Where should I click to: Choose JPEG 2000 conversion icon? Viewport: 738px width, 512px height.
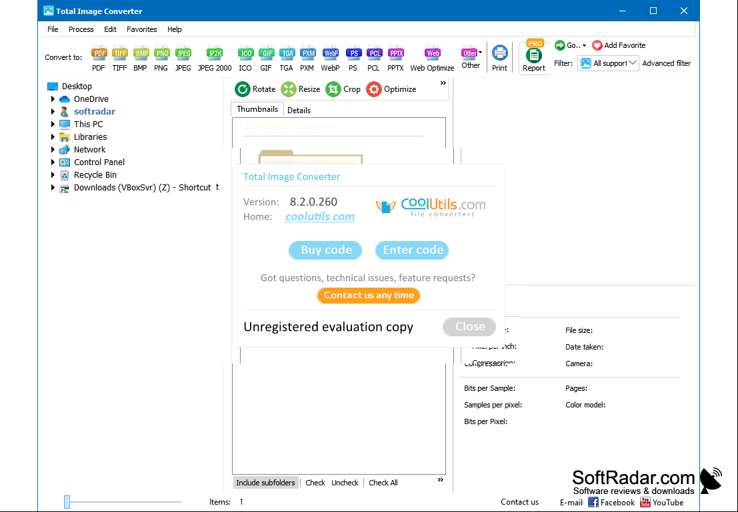click(215, 53)
